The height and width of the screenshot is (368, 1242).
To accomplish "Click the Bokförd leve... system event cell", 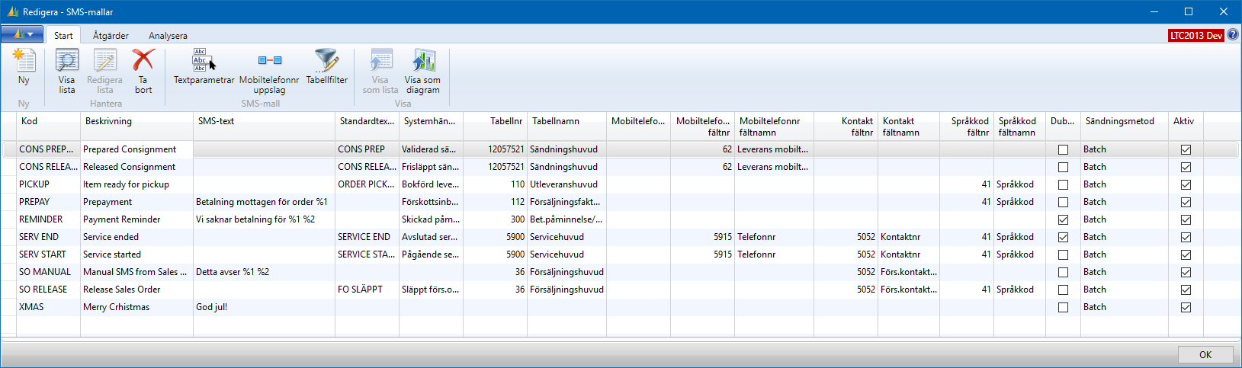I will [431, 184].
